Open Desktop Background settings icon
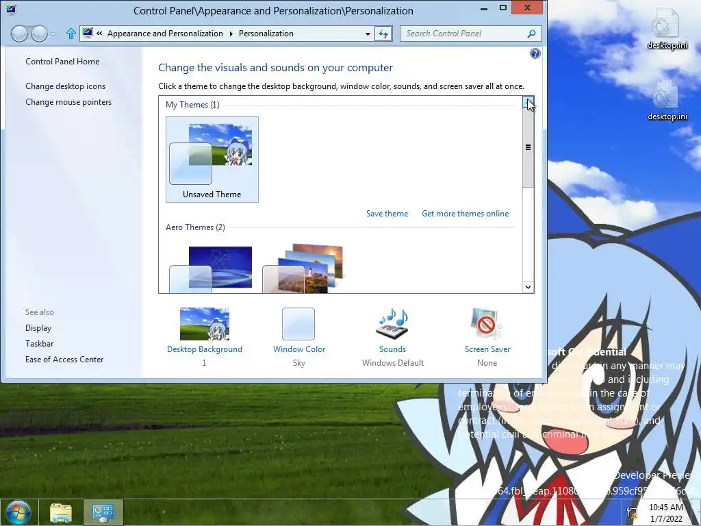Screen dimensions: 701x526 [x=204, y=324]
